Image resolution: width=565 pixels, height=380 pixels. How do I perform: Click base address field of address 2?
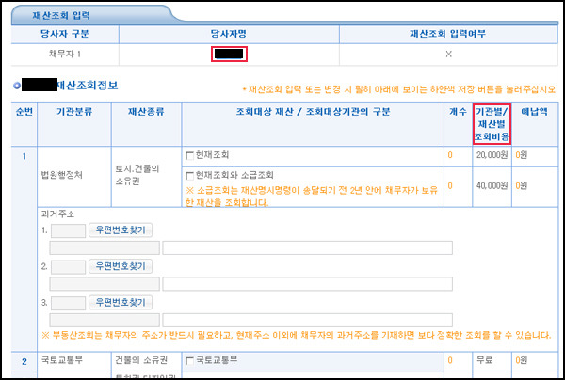tap(105, 284)
